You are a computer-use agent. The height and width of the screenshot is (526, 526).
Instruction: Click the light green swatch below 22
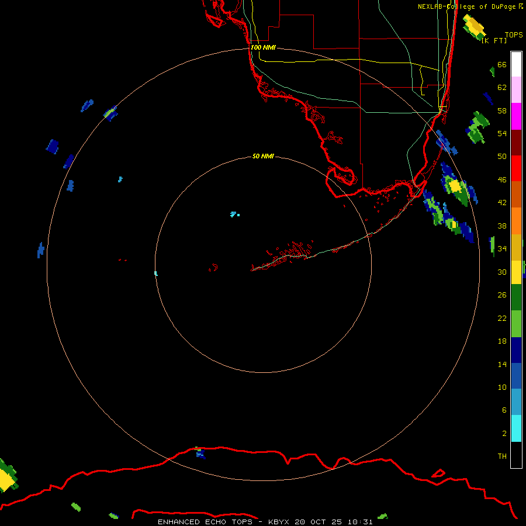click(516, 324)
